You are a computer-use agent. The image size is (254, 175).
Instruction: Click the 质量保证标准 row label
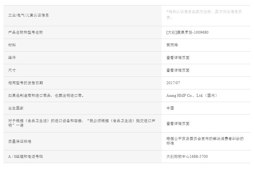pos(19,141)
